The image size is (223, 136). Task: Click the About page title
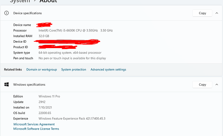48,1
